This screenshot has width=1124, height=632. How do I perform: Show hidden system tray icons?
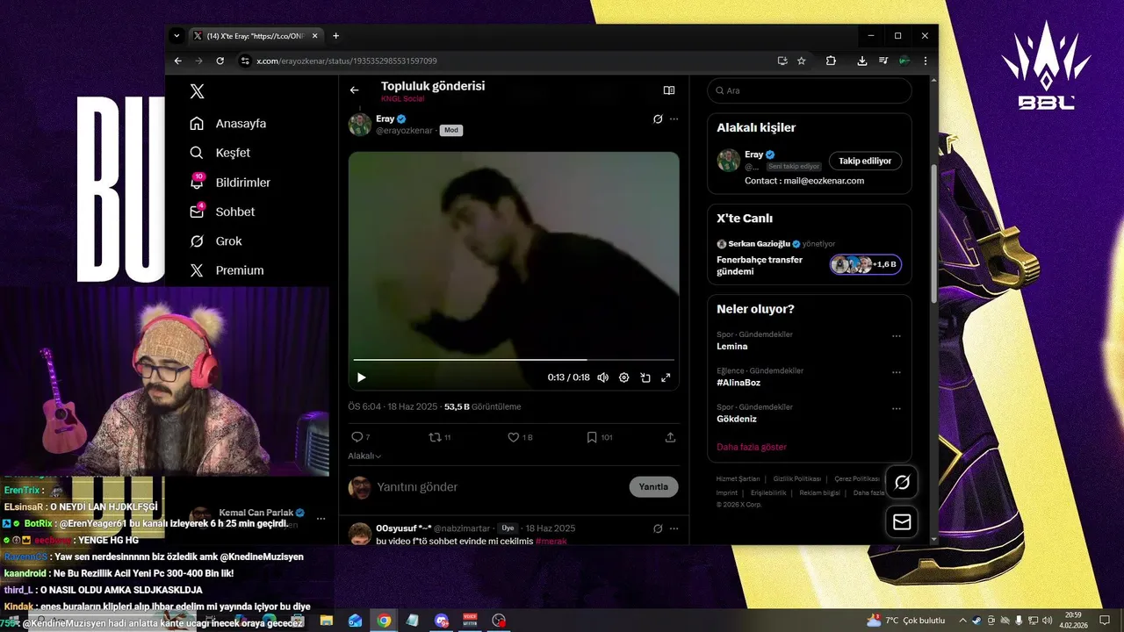click(962, 621)
